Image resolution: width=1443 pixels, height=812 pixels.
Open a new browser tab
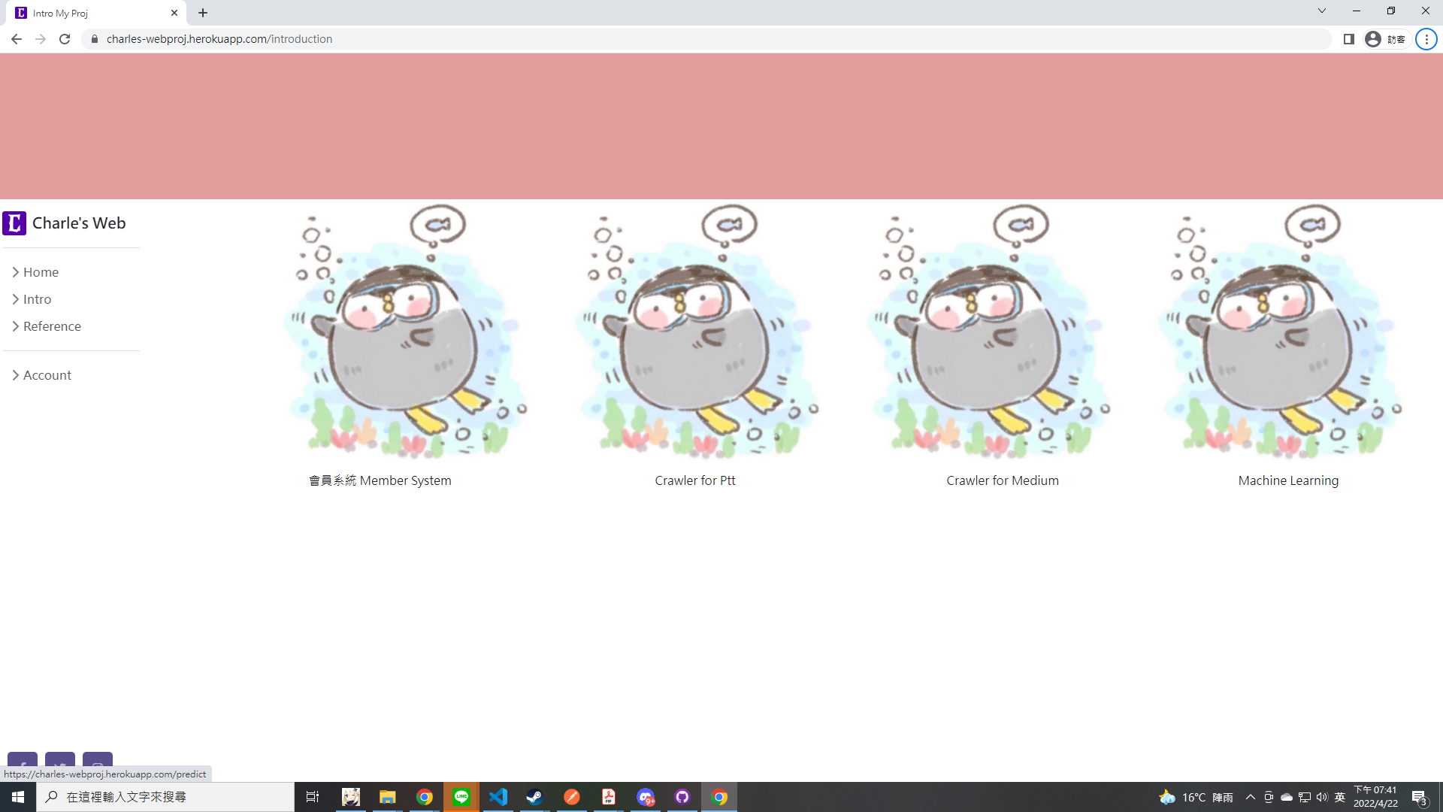pos(203,13)
